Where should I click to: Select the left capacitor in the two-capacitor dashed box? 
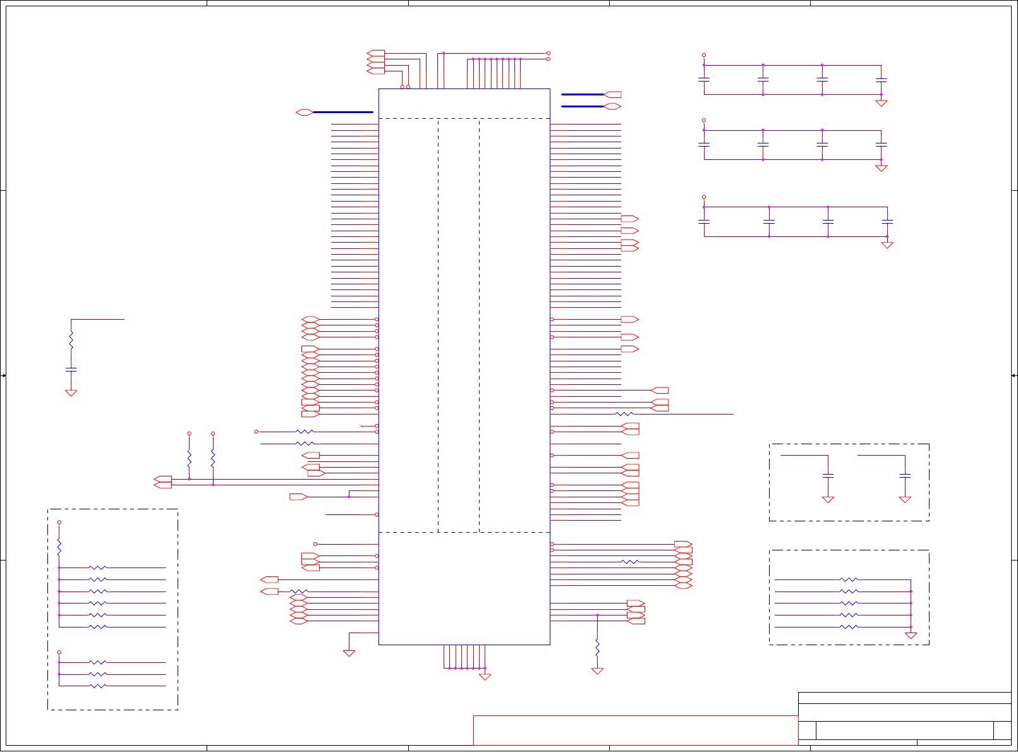(828, 475)
